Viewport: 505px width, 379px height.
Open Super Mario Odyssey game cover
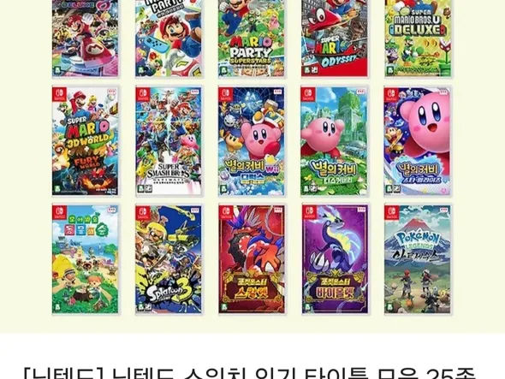click(335, 38)
